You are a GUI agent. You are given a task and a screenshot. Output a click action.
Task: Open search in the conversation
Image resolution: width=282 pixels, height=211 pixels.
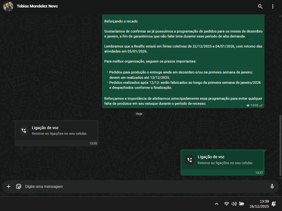click(x=260, y=6)
